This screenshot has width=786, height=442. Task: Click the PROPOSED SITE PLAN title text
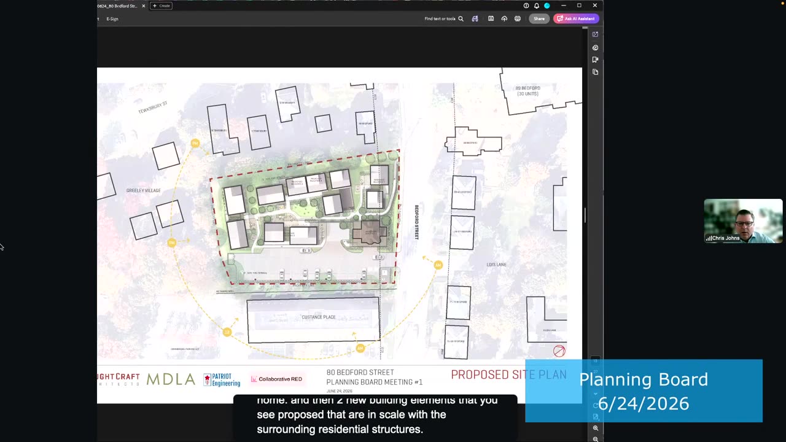click(x=508, y=374)
